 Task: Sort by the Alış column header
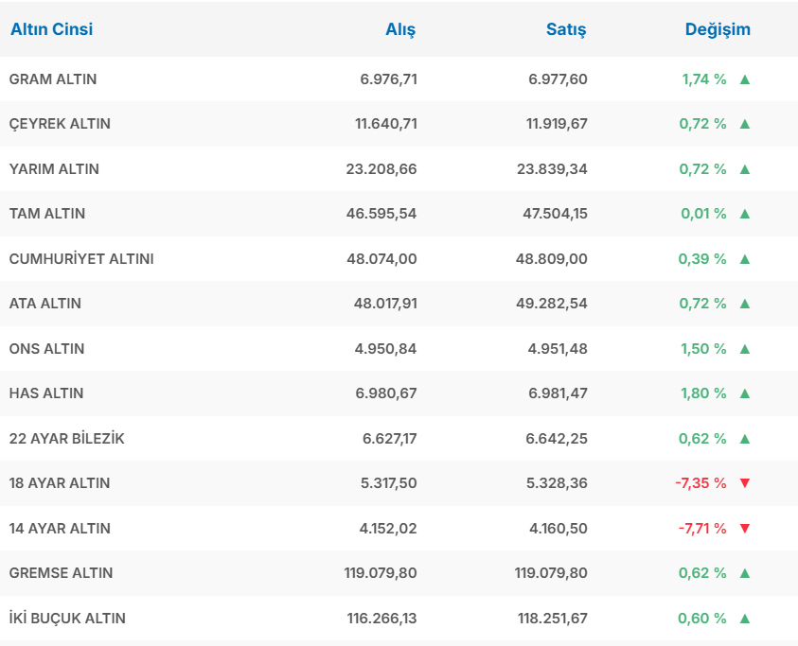point(399,29)
